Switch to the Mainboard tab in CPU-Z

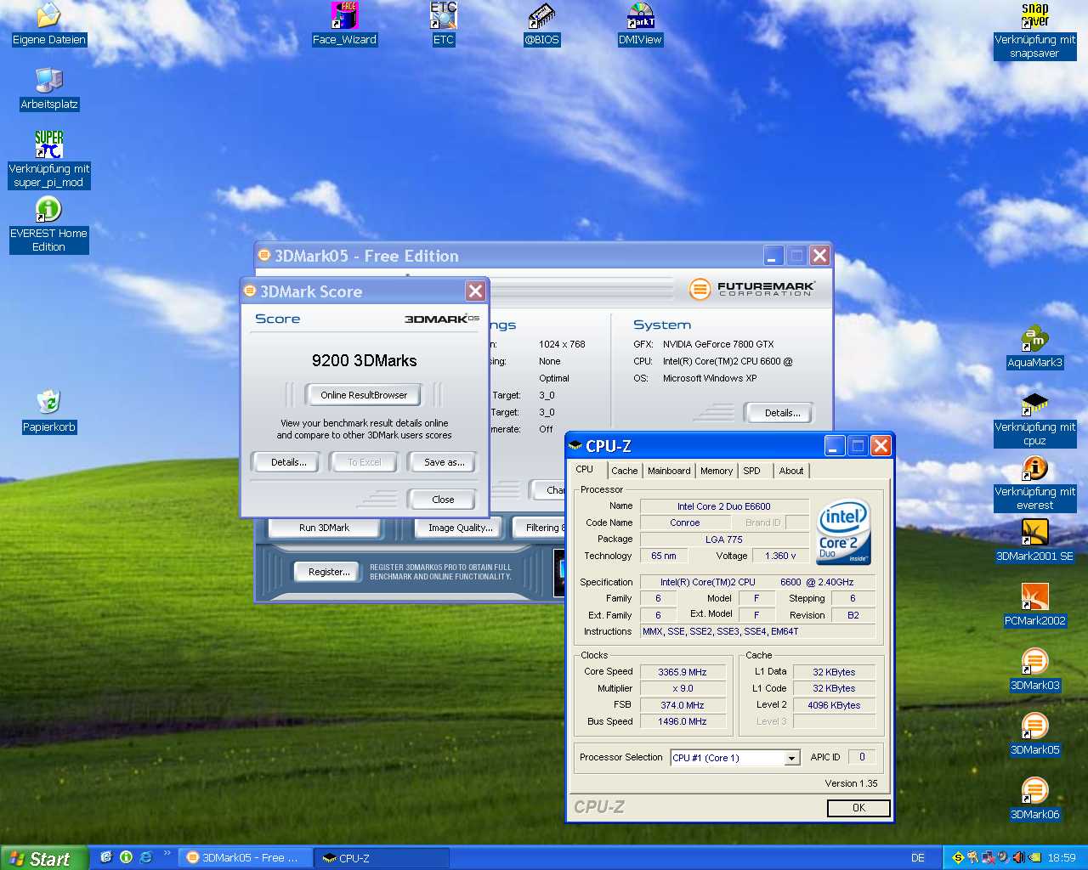coord(669,471)
